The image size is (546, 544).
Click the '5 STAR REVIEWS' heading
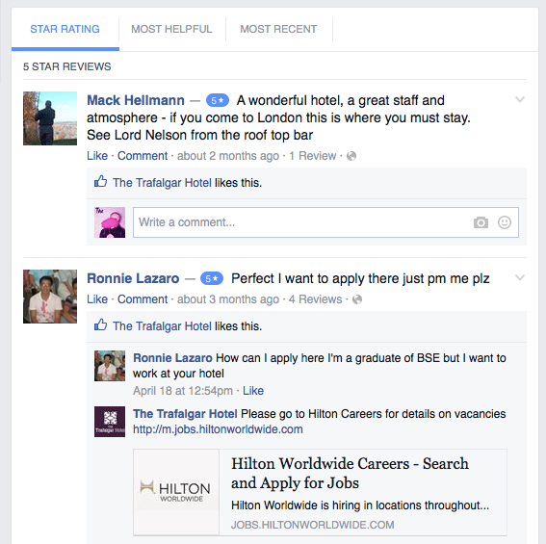(67, 66)
